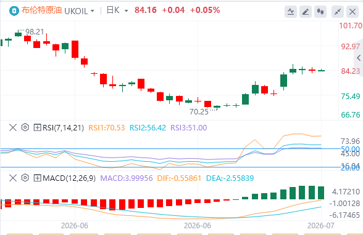Open the UKOIL symbol dropdown
This screenshot has height=235, width=363.
point(79,11)
